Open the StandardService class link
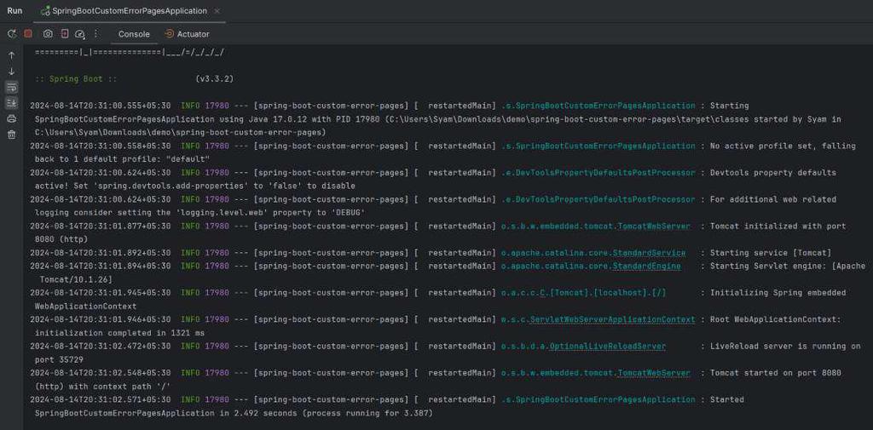The width and height of the screenshot is (873, 430). click(x=649, y=253)
